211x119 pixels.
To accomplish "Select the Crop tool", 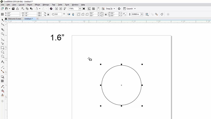I will coord(3,29).
